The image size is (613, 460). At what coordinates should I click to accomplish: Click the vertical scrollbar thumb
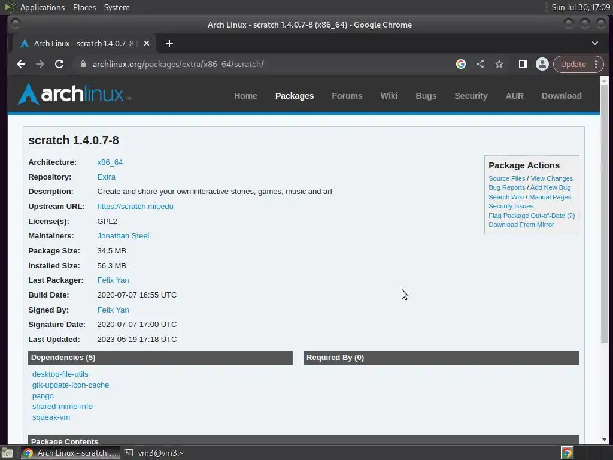tap(604, 213)
